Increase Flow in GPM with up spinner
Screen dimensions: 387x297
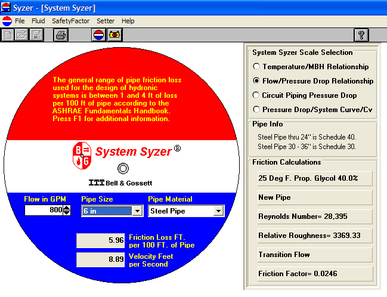pyautogui.click(x=67, y=208)
